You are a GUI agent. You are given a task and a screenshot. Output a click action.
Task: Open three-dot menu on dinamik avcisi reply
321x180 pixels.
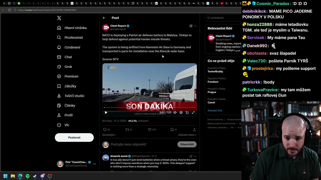tap(195, 156)
